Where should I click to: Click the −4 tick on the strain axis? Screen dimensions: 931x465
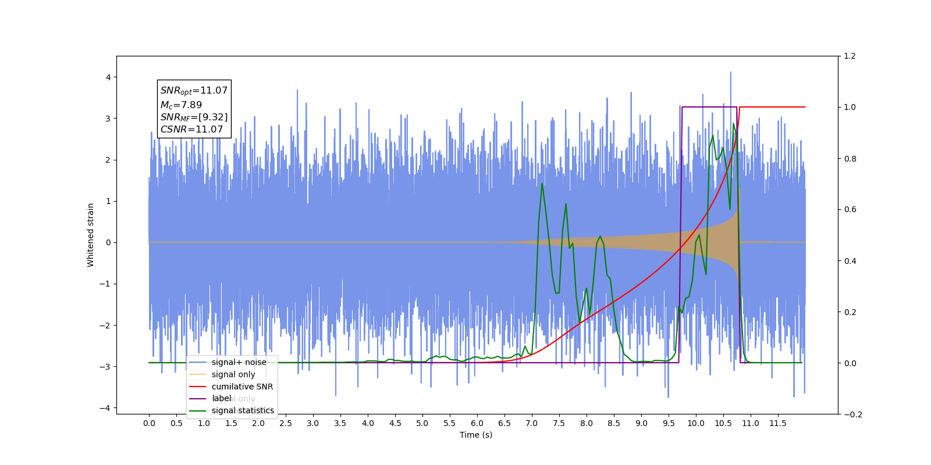(x=105, y=408)
